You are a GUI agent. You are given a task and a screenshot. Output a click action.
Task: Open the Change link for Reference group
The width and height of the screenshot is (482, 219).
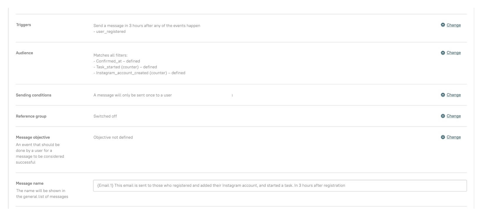(x=453, y=116)
